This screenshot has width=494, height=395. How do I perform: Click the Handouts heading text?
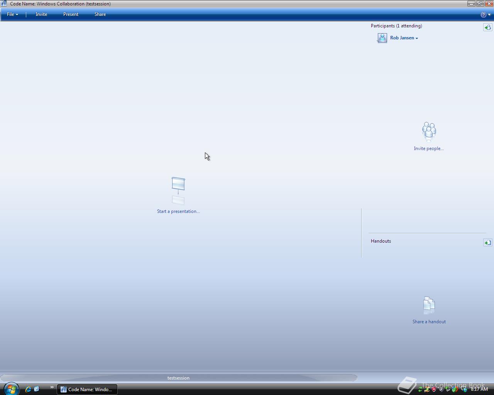click(381, 241)
